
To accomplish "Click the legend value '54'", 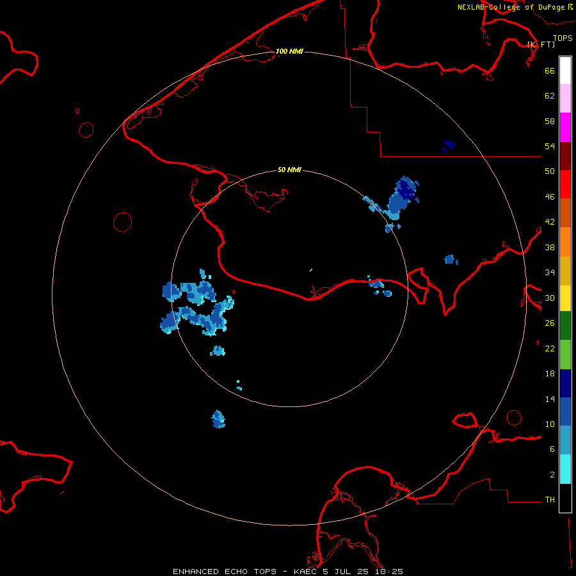I will [x=550, y=146].
